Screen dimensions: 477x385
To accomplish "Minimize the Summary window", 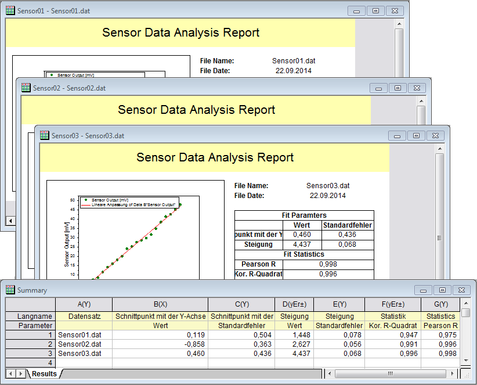I will pos(423,290).
